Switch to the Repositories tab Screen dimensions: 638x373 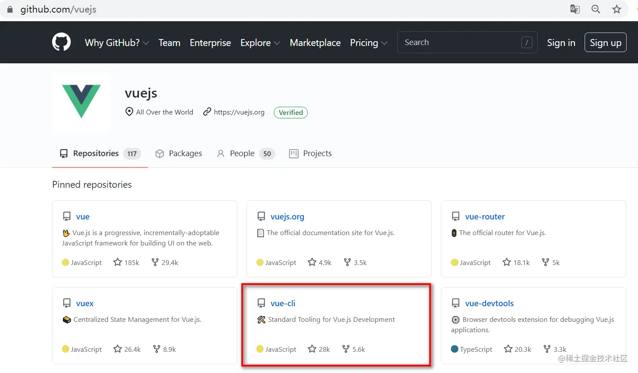click(x=100, y=154)
